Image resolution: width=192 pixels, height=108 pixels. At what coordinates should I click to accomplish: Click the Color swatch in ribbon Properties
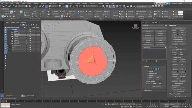point(181,12)
